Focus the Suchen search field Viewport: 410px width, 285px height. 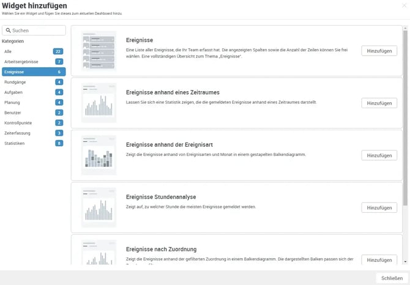tap(34, 31)
